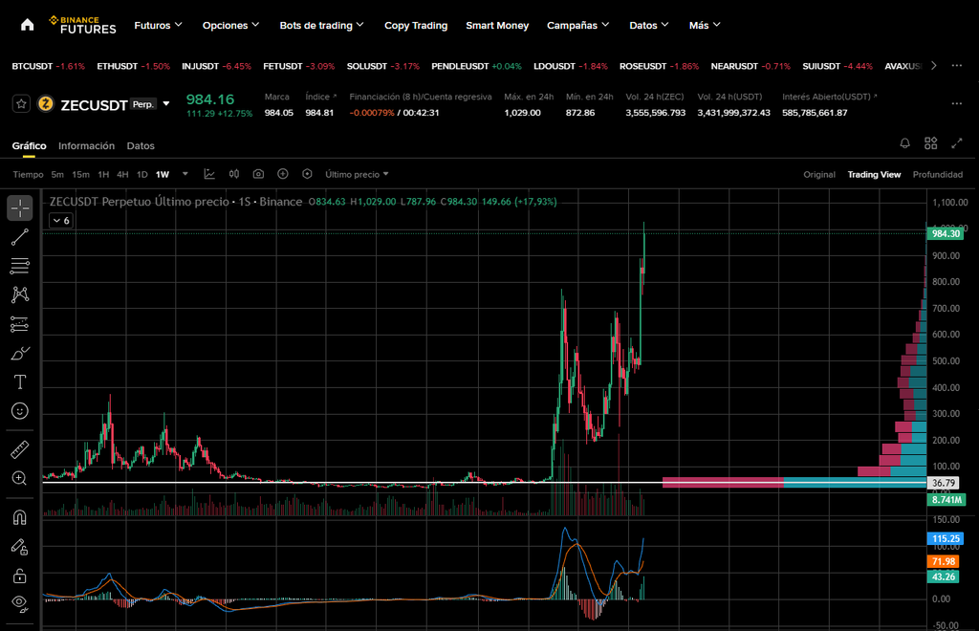Take a chart snapshot with camera icon
This screenshot has width=979, height=631.
pos(258,174)
